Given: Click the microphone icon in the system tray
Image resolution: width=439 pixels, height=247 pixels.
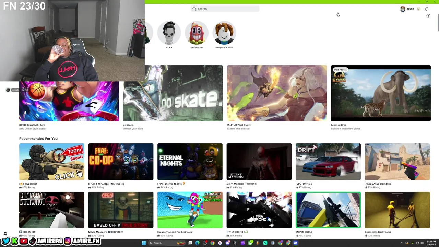Looking at the screenshot, I should tap(412, 243).
